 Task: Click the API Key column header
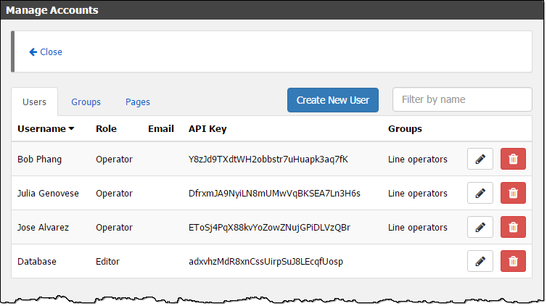207,128
